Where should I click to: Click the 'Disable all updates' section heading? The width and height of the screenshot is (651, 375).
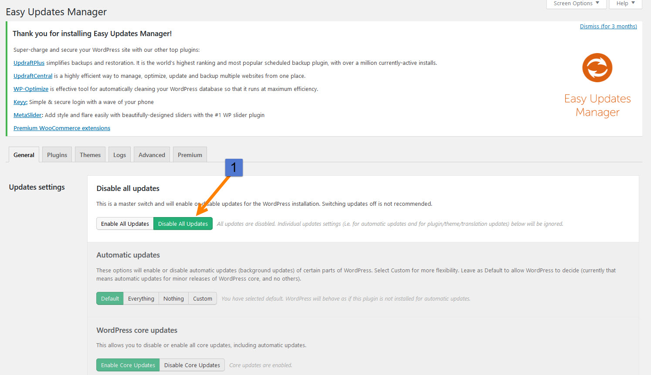point(128,188)
